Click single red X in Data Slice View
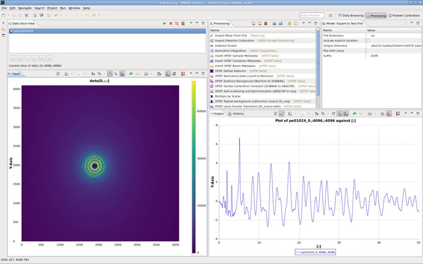 171,23
